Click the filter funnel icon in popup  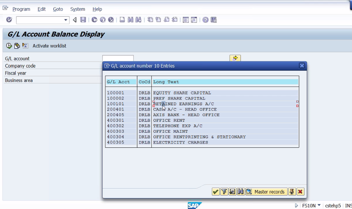(224, 191)
